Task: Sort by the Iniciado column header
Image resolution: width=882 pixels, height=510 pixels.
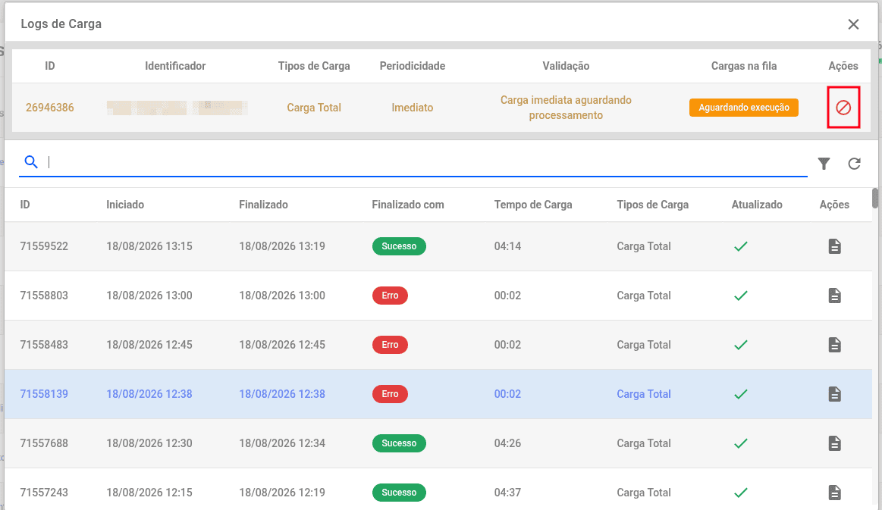Action: (x=125, y=205)
